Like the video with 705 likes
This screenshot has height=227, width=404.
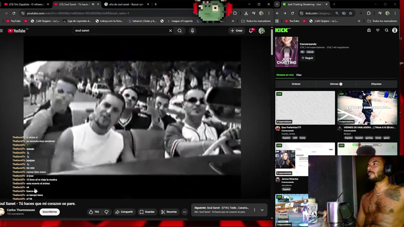click(x=94, y=212)
